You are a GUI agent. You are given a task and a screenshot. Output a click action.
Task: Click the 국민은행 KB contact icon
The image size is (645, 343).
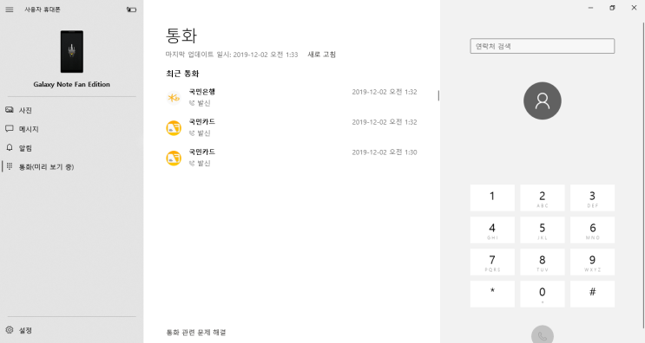tap(174, 98)
